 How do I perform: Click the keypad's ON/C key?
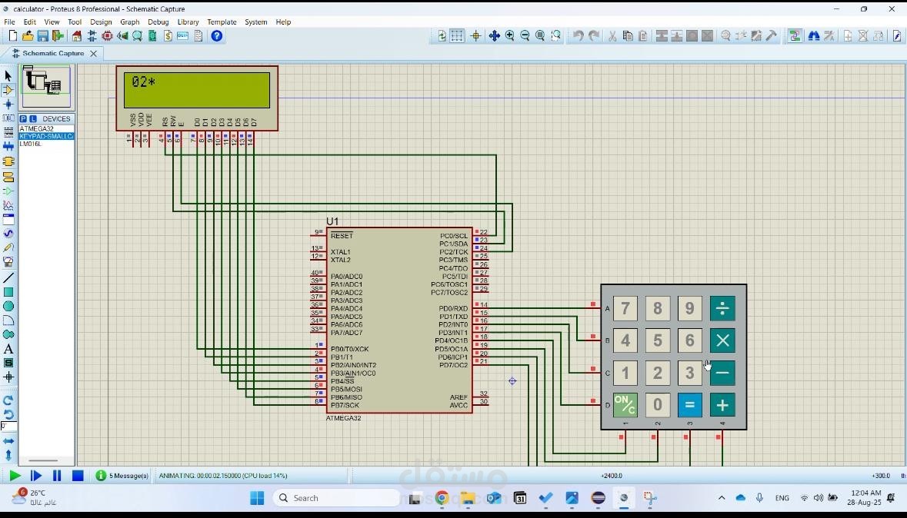[625, 405]
